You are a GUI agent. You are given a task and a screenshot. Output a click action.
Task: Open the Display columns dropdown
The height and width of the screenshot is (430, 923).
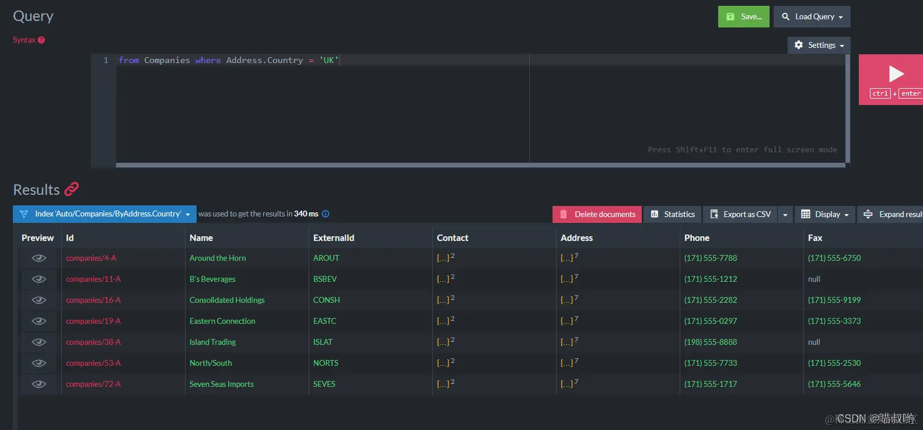824,214
